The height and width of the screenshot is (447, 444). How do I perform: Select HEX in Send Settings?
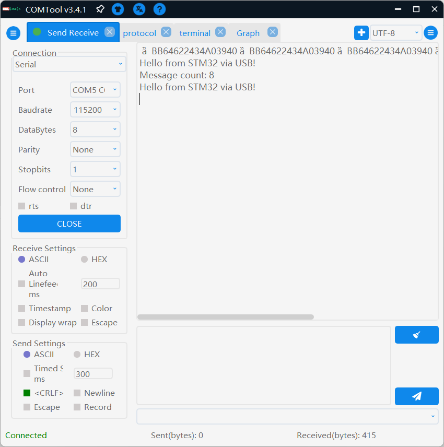(77, 355)
